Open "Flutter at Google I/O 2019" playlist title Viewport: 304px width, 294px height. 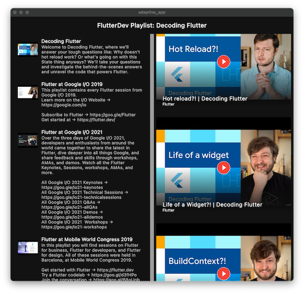[72, 84]
